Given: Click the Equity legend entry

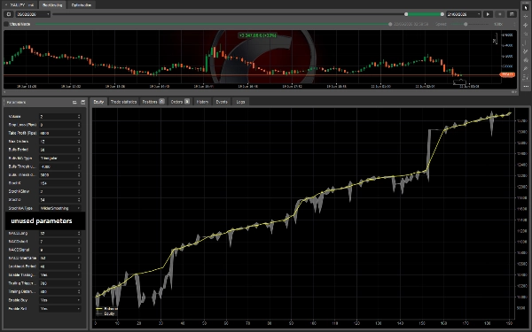Looking at the screenshot, I should pos(106,313).
